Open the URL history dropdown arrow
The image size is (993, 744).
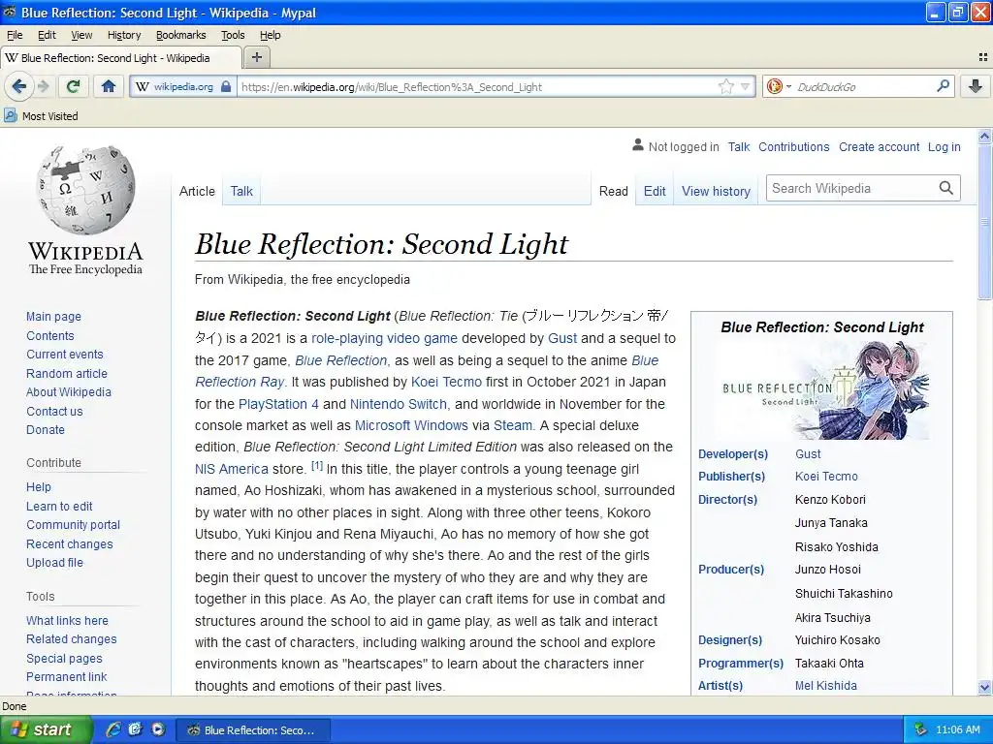[746, 86]
